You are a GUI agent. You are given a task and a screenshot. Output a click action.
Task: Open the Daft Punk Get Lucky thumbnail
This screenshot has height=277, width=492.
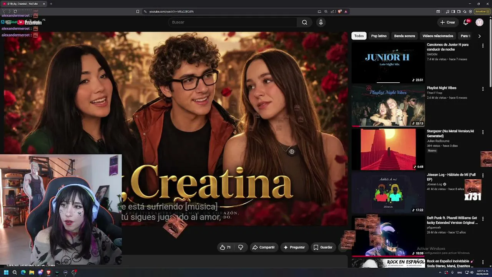pos(388,236)
